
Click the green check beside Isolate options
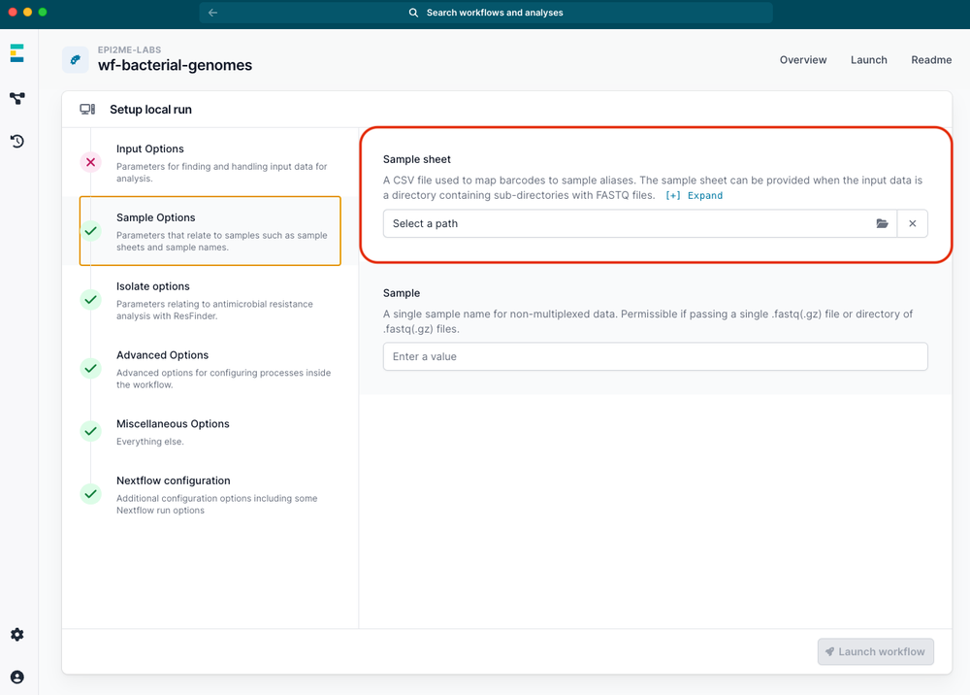91,300
